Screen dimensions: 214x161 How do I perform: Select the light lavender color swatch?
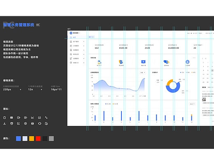[25, 138]
